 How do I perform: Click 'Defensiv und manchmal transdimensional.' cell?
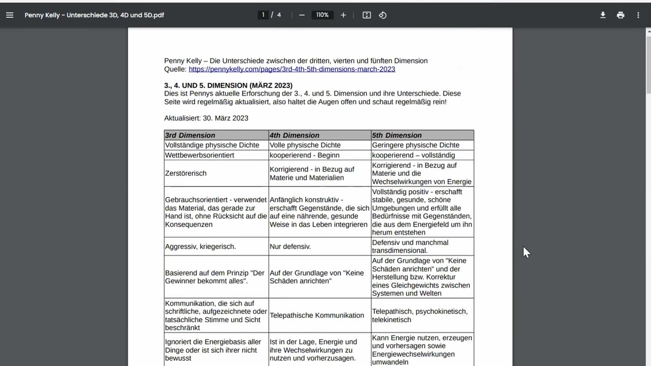pos(423,247)
